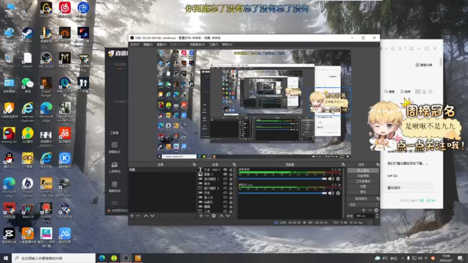Open the File menu in OBS
The height and width of the screenshot is (263, 468).
[x=135, y=44]
